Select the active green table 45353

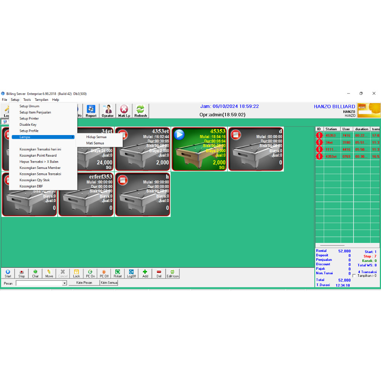click(x=199, y=149)
